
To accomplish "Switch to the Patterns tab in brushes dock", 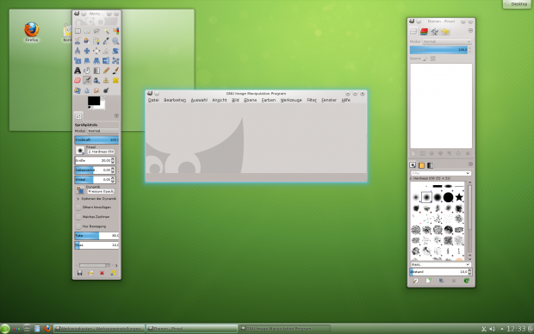I will point(421,165).
